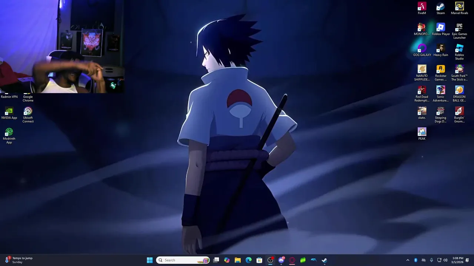Switch to Opera GX in the taskbar
The image size is (474, 266).
[292, 260]
